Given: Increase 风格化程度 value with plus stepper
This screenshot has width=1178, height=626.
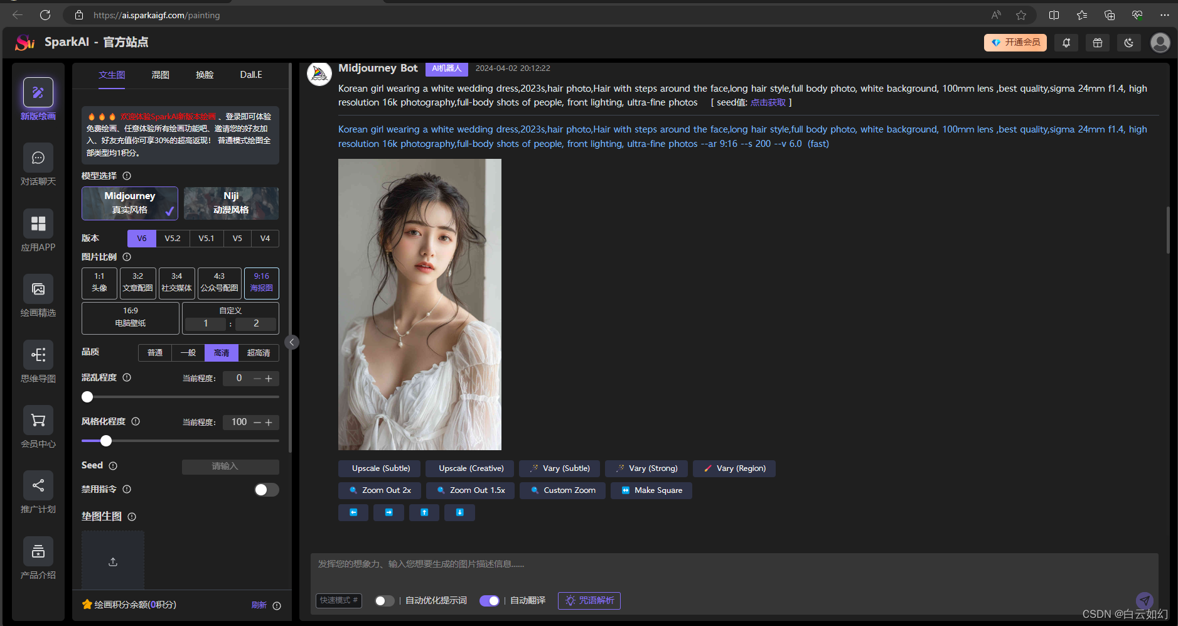Looking at the screenshot, I should click(x=269, y=423).
